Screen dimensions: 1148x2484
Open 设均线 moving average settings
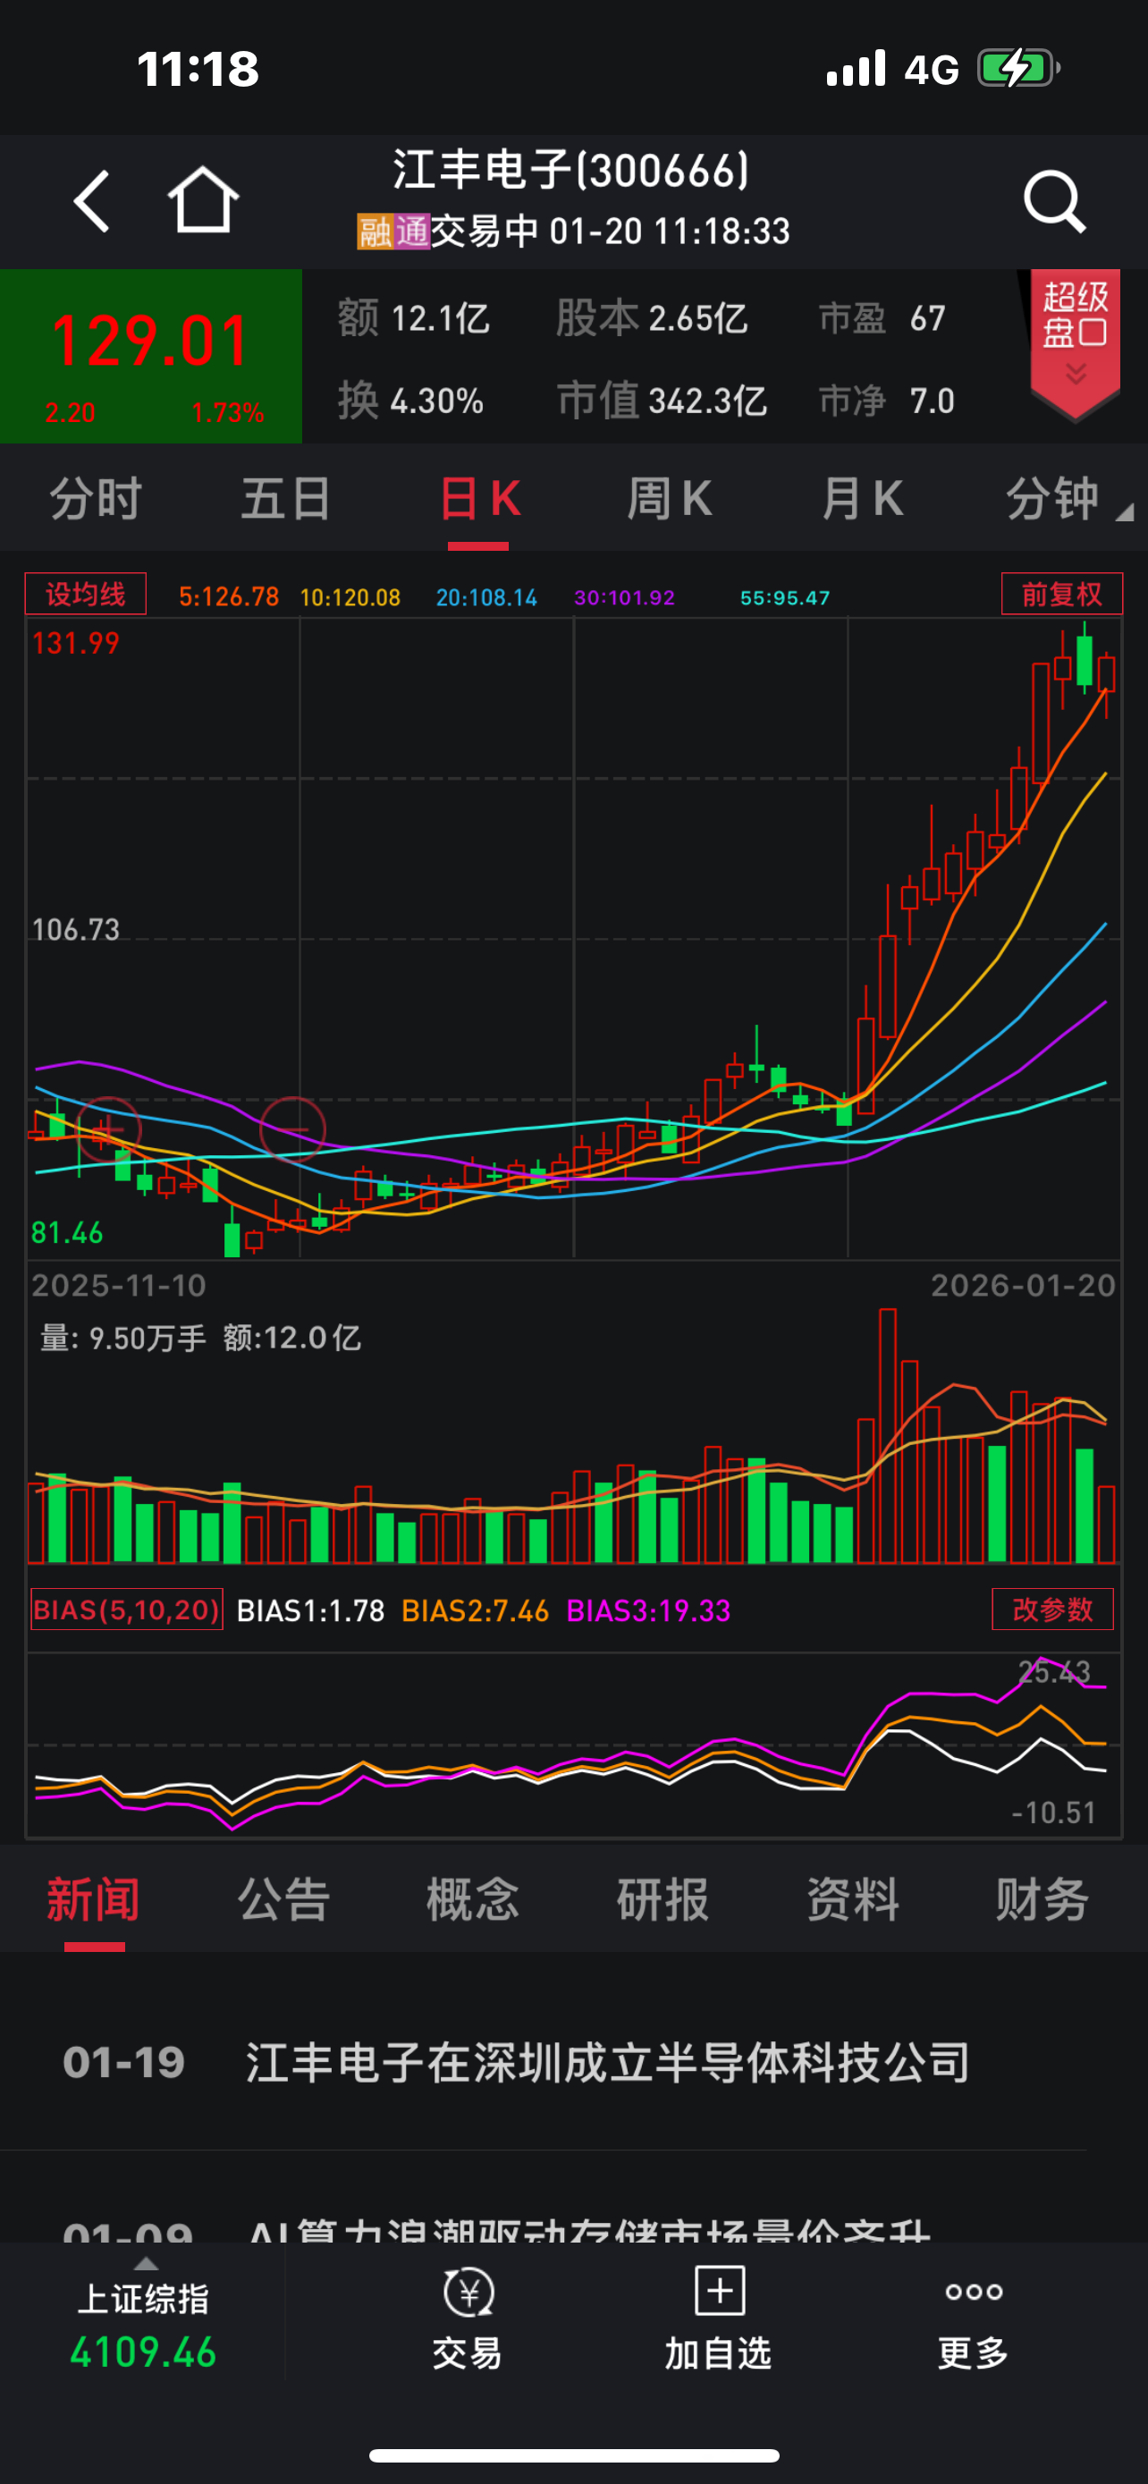point(86,594)
